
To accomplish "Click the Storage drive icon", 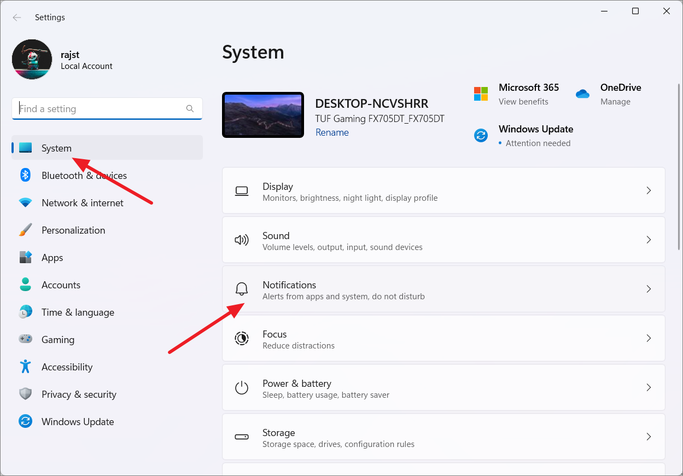I will [x=242, y=437].
